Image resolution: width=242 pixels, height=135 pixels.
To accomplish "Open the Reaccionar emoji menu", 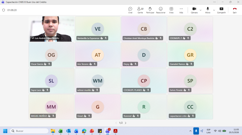I will (x=161, y=10).
